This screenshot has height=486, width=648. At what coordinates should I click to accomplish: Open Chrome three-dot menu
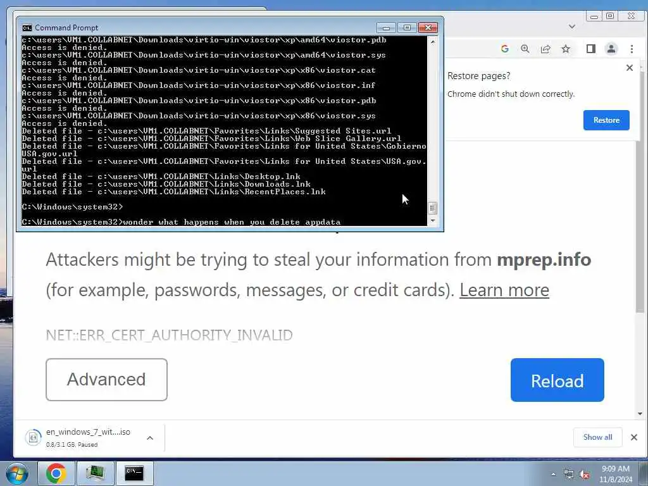[632, 49]
